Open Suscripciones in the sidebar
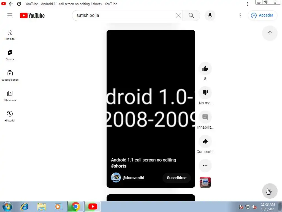This screenshot has width=282, height=212. click(x=10, y=76)
